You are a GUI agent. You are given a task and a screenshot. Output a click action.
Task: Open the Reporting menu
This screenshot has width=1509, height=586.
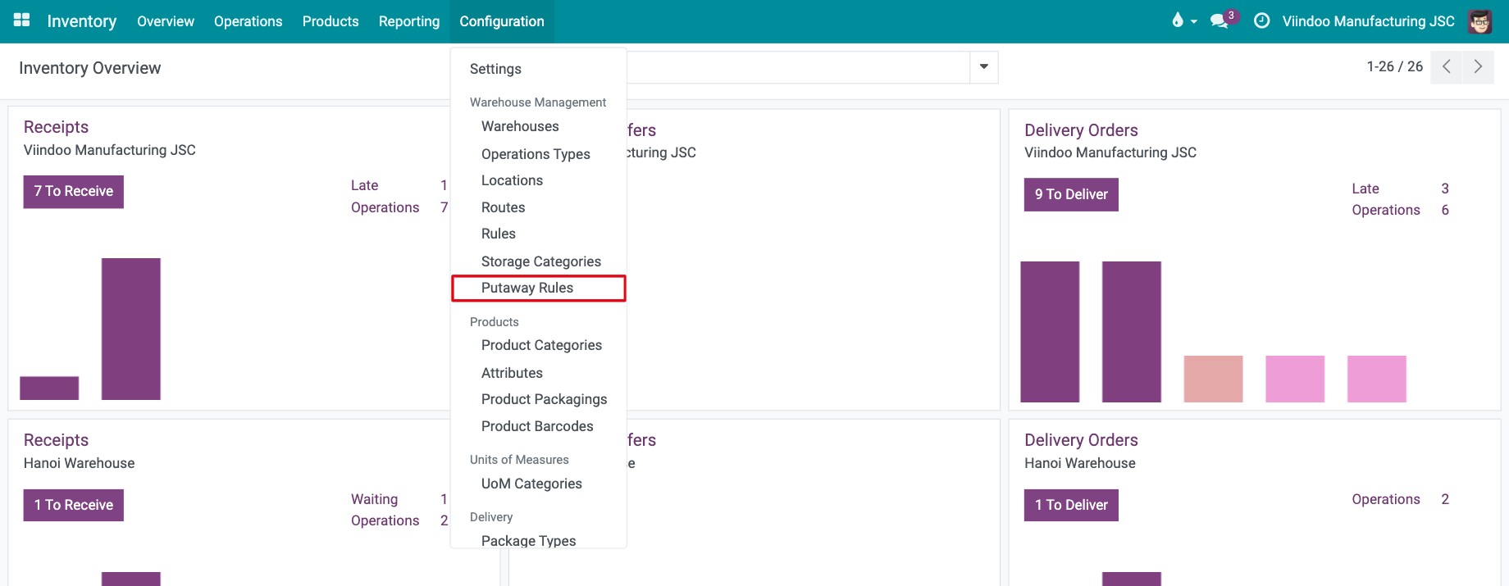409,21
